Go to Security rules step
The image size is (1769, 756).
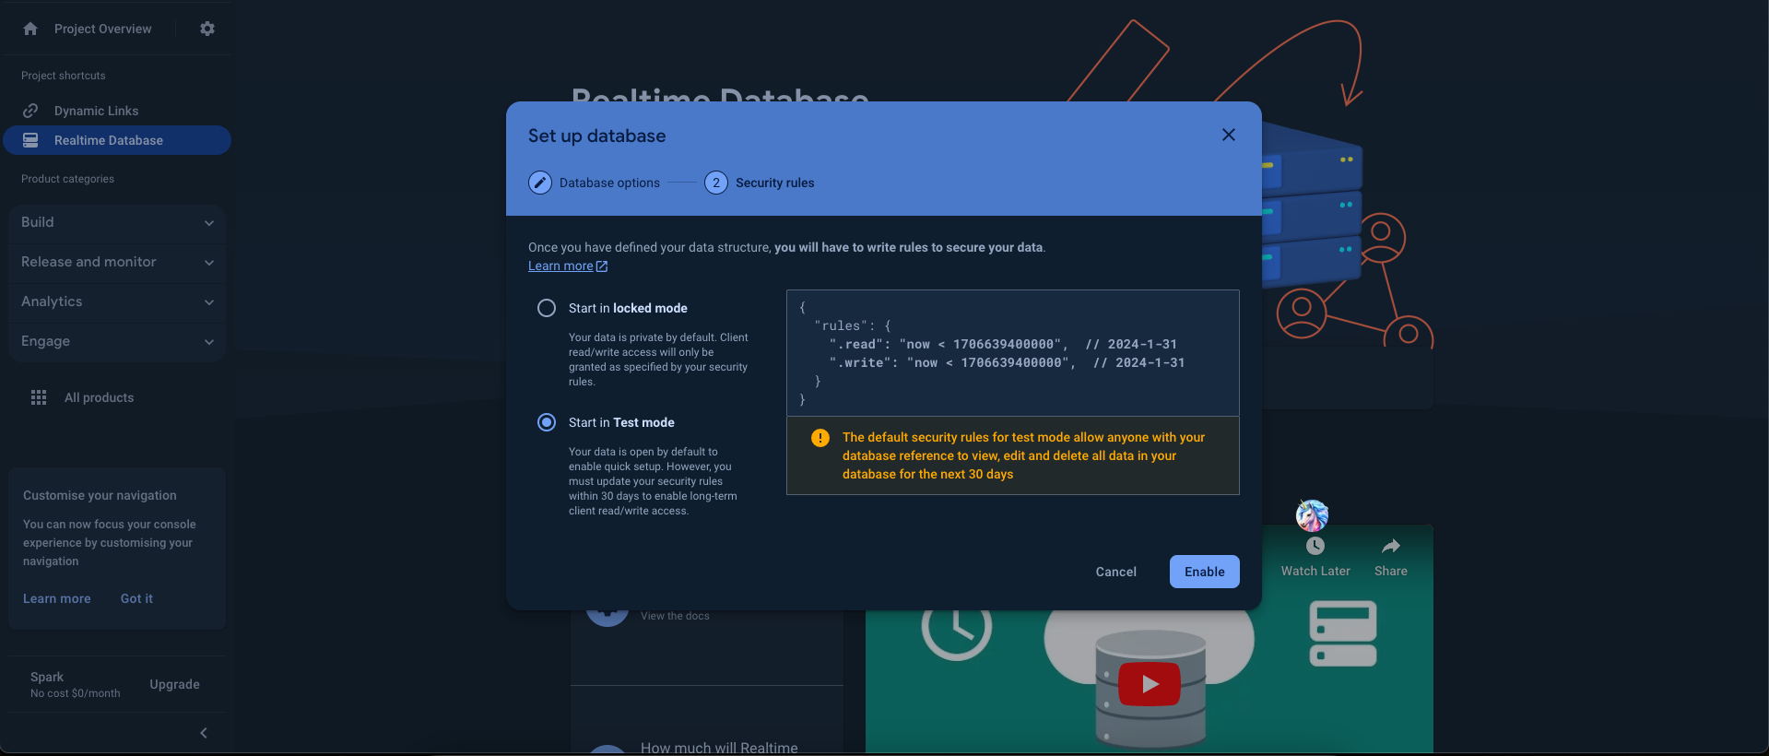click(x=774, y=183)
